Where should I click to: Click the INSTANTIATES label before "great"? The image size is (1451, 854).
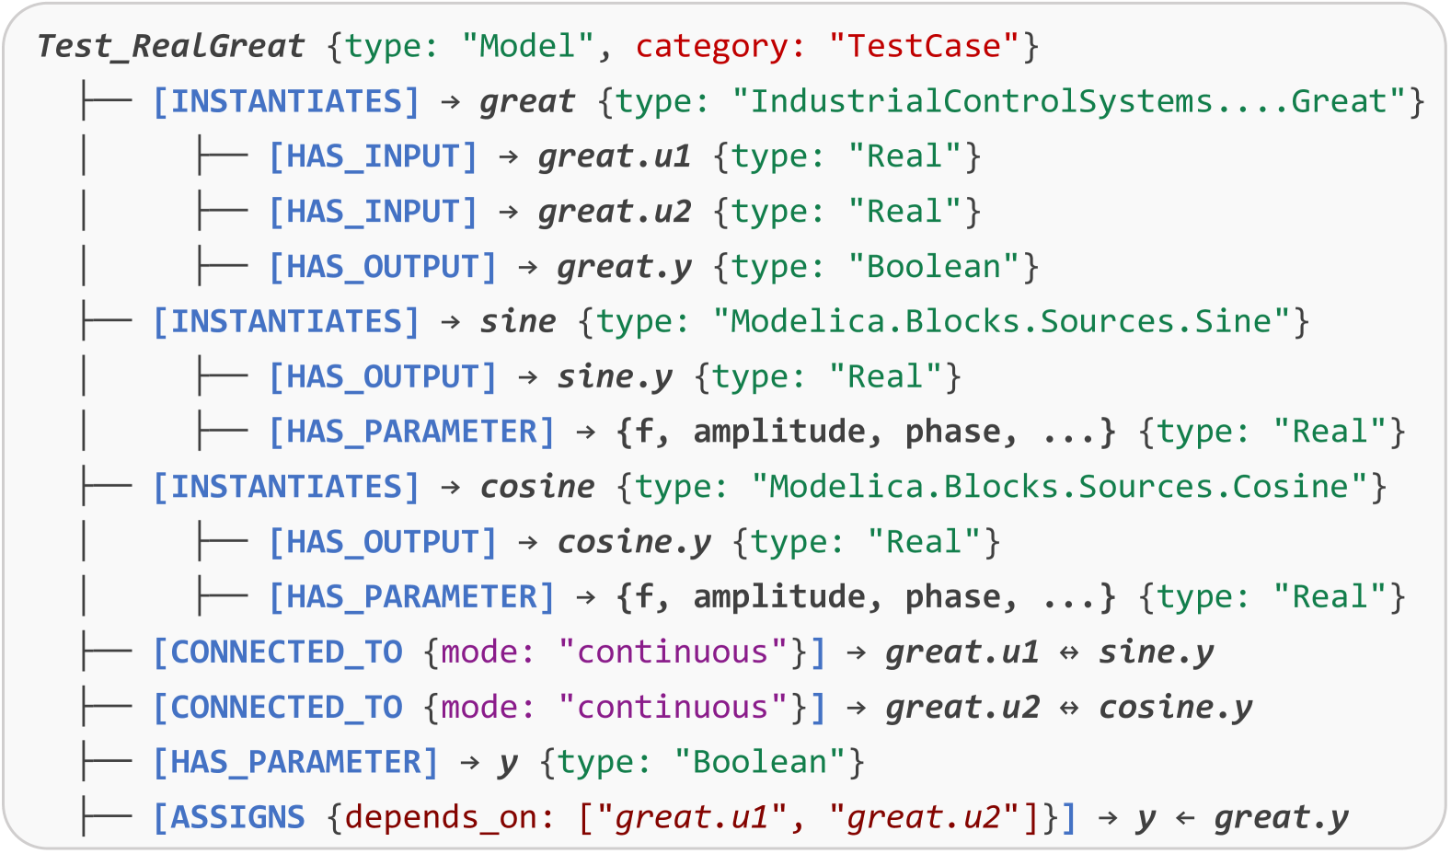(x=286, y=101)
